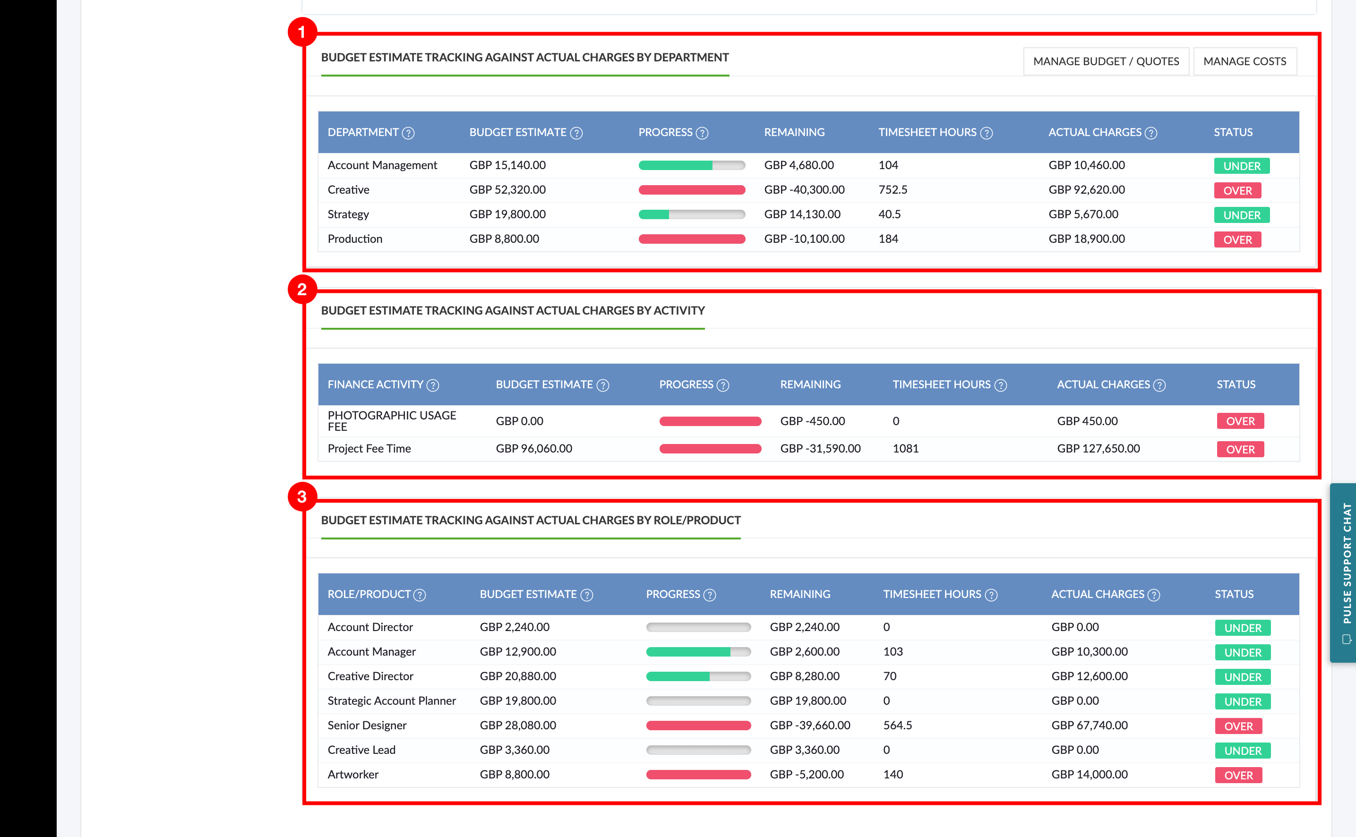Click the Strategy progress bar
Viewport: 1356px width, 837px height.
coord(692,214)
